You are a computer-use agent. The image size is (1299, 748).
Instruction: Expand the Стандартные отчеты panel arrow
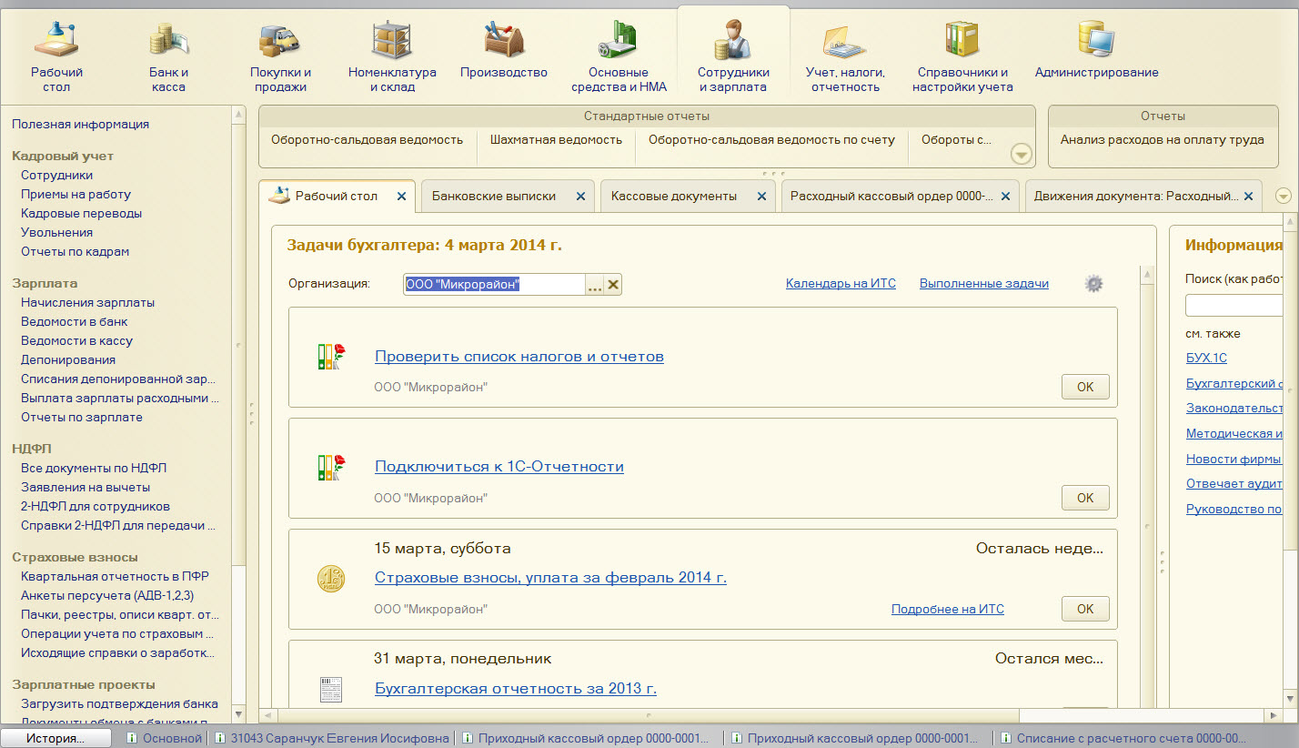1022,155
